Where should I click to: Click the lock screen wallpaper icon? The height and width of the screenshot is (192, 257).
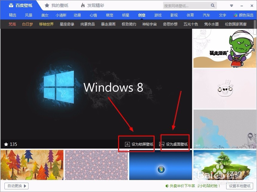(127, 144)
